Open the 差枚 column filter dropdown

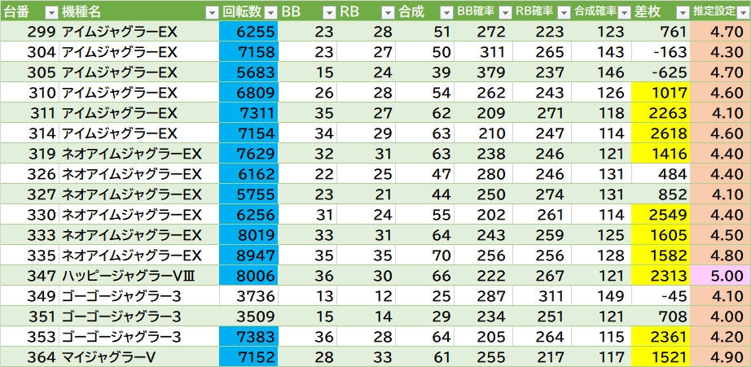680,12
